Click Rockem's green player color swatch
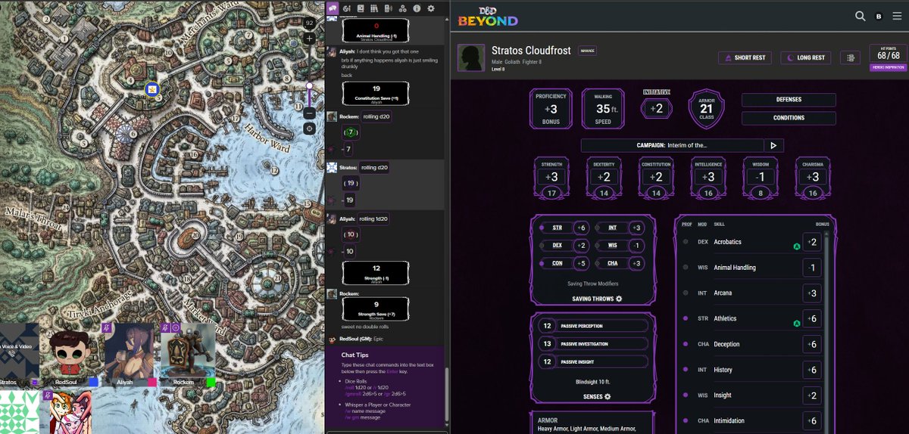Image resolution: width=909 pixels, height=434 pixels. point(211,383)
